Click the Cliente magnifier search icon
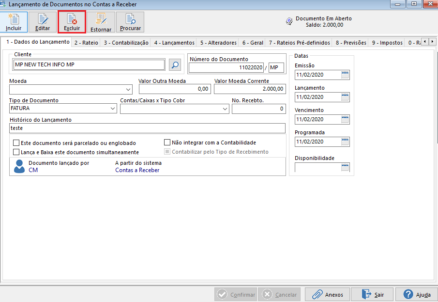438x302 pixels. (175, 64)
